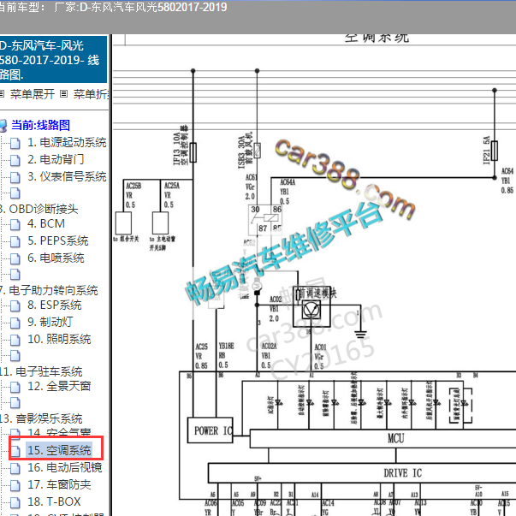Open 5. PEPS系统 diagram
Image resolution: width=516 pixels, height=516 pixels.
coord(58,241)
